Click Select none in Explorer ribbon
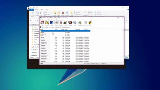Screen dimensions: 160x90 [98, 14]
